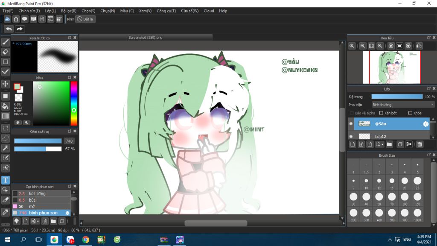Fit canvas to window in Navigator
The width and height of the screenshot is (437, 246).
pyautogui.click(x=371, y=46)
